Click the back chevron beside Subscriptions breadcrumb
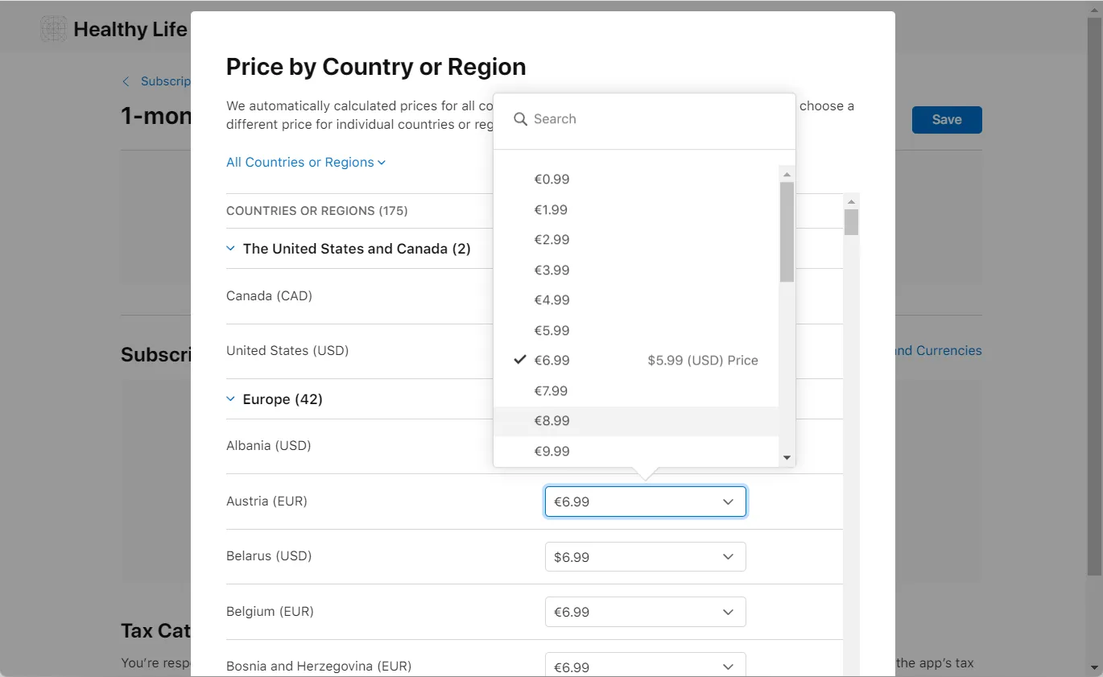The height and width of the screenshot is (677, 1103). 126,81
